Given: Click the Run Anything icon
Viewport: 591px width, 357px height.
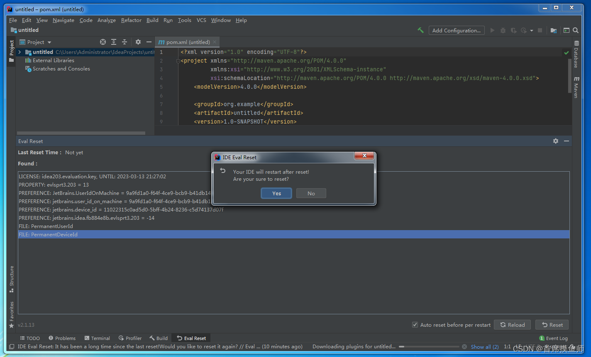Looking at the screenshot, I should pyautogui.click(x=566, y=30).
